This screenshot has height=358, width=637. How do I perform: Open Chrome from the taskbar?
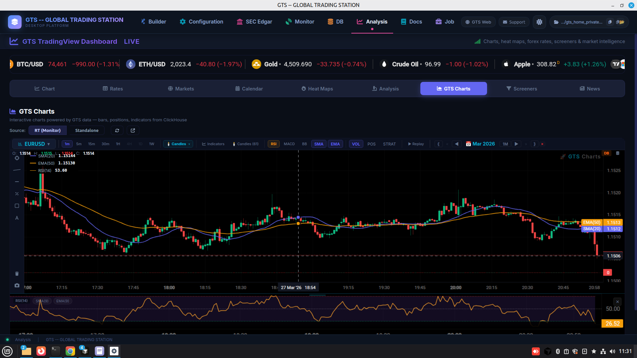[x=70, y=351]
